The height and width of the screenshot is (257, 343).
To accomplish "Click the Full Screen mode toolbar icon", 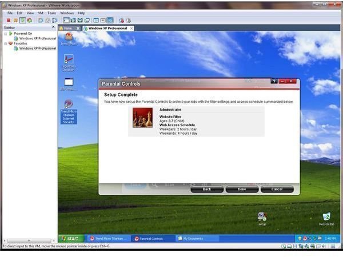I will pyautogui.click(x=80, y=21).
